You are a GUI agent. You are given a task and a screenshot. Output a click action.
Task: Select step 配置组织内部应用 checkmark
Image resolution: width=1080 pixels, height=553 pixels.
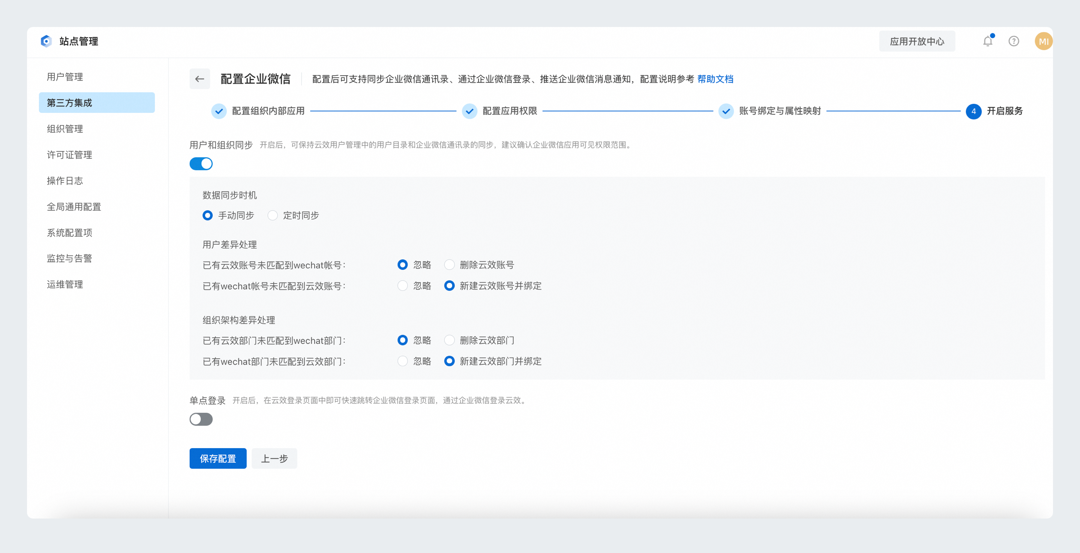(219, 111)
